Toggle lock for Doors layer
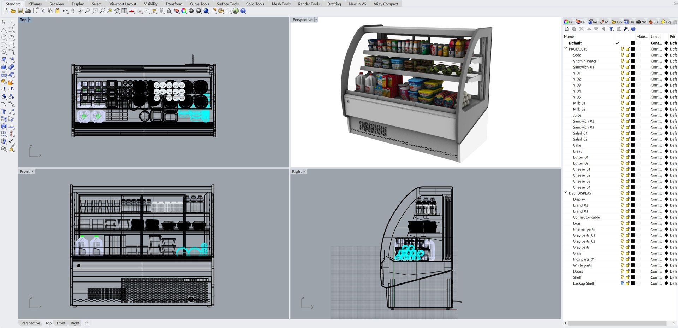The width and height of the screenshot is (678, 328). click(x=628, y=271)
